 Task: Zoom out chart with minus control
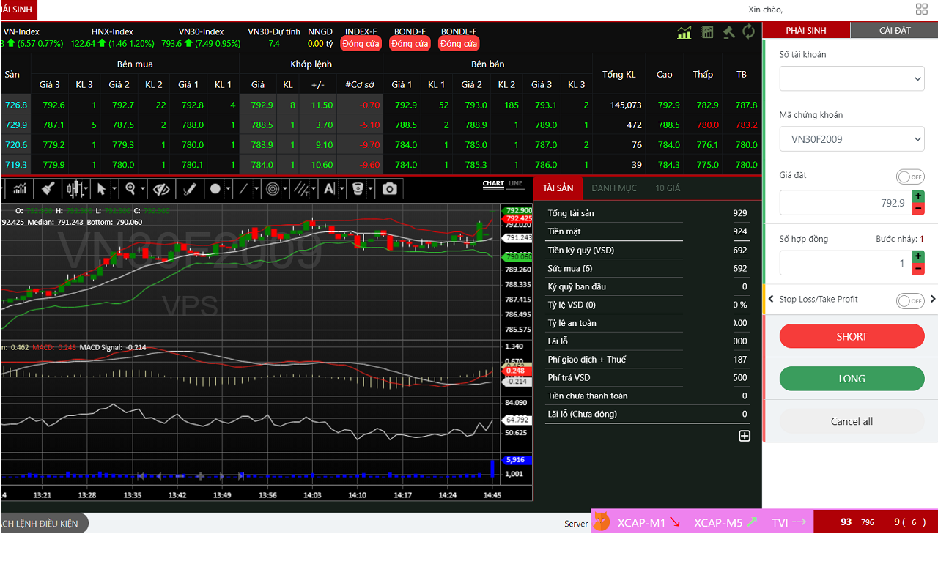(180, 476)
